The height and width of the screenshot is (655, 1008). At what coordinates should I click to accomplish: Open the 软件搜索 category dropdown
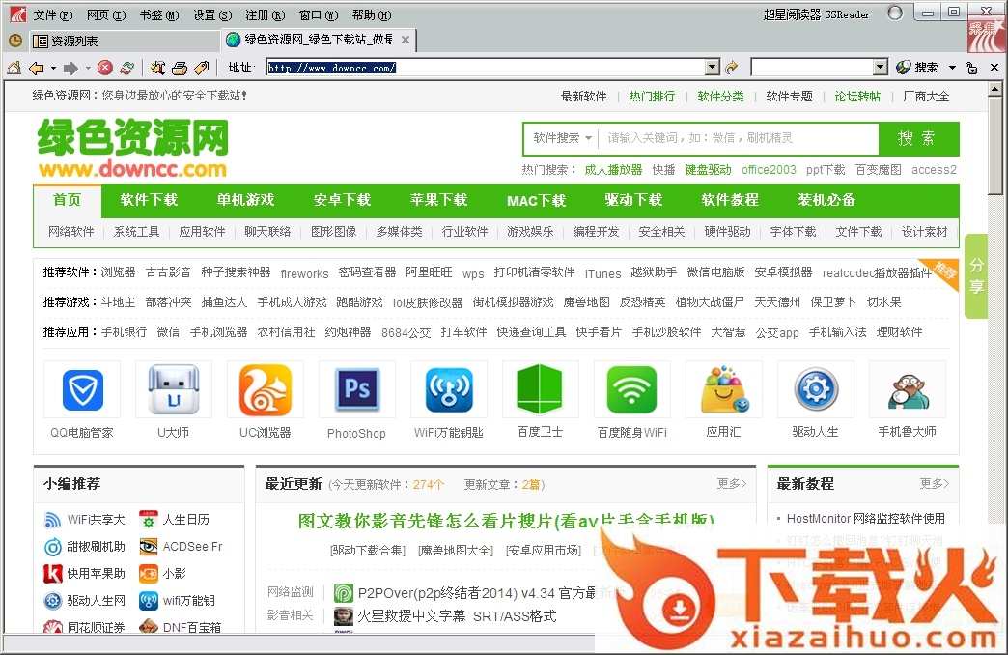(563, 138)
